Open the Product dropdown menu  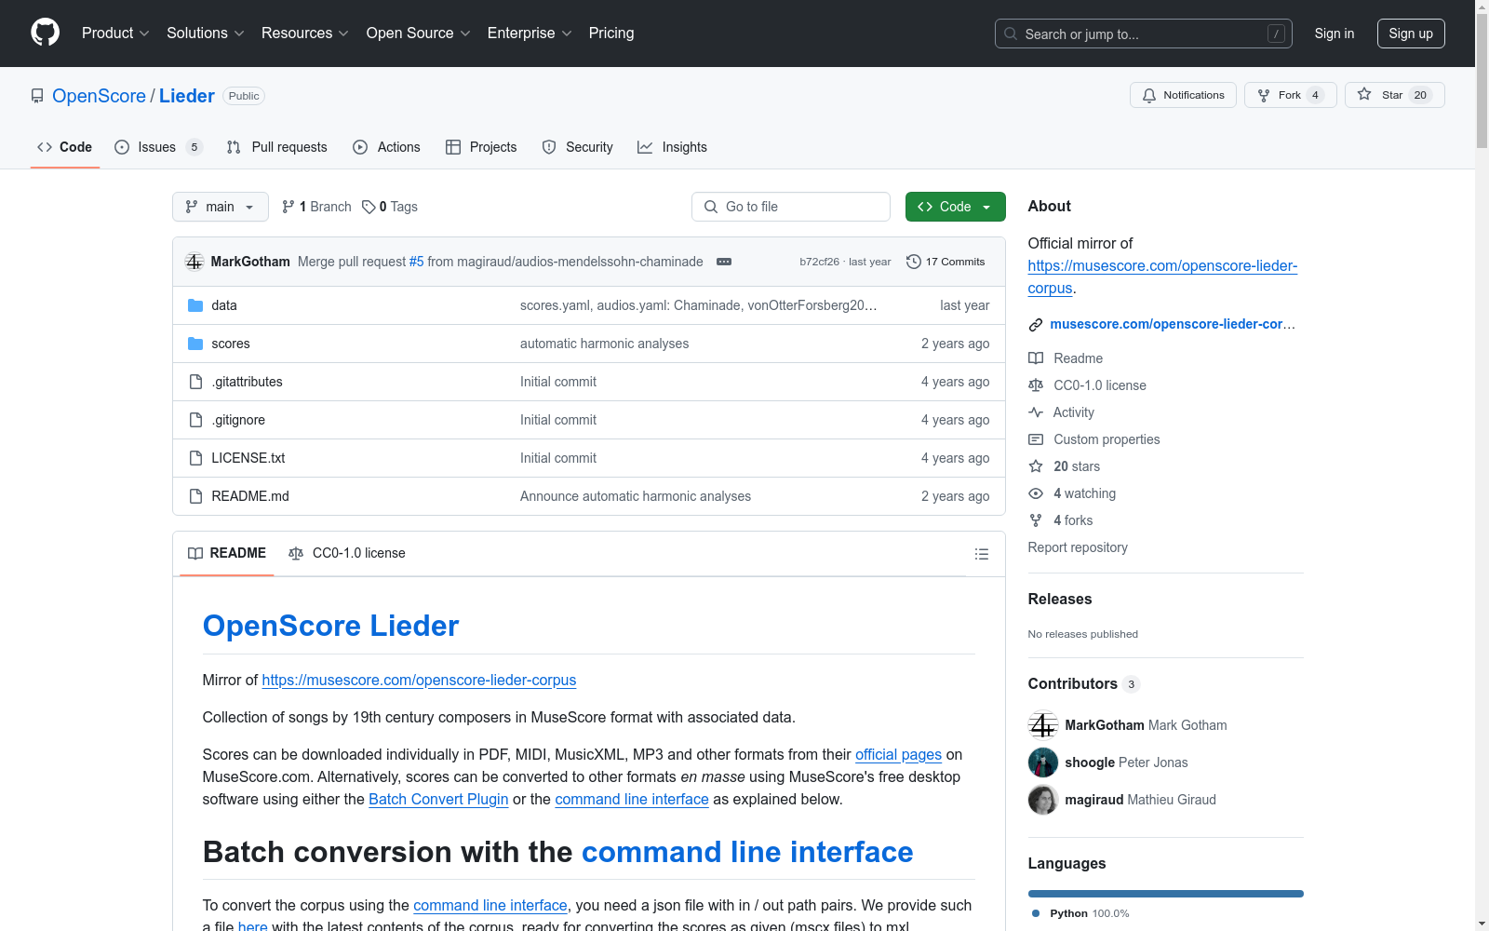115,34
